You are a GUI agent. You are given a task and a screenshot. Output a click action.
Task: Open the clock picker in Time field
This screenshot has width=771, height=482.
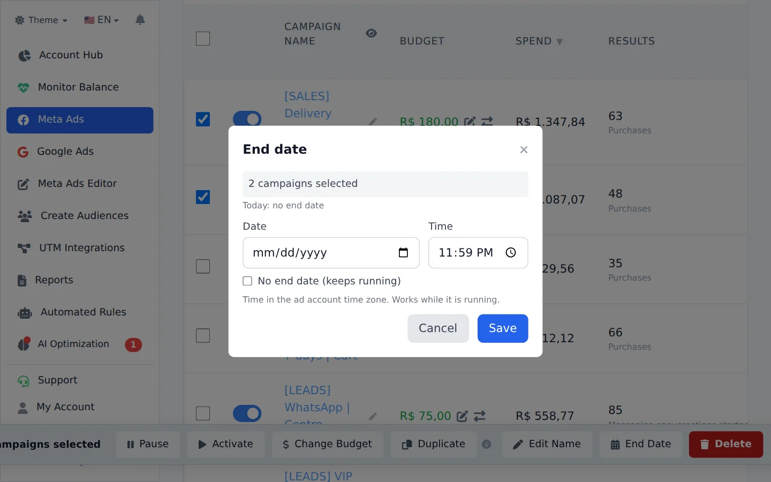pos(511,253)
